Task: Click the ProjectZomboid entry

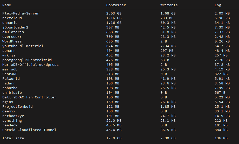Action: [x=17, y=107]
